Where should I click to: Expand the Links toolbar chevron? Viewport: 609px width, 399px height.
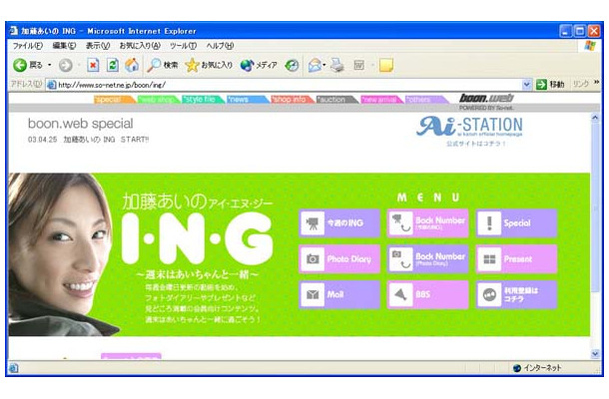coord(596,82)
